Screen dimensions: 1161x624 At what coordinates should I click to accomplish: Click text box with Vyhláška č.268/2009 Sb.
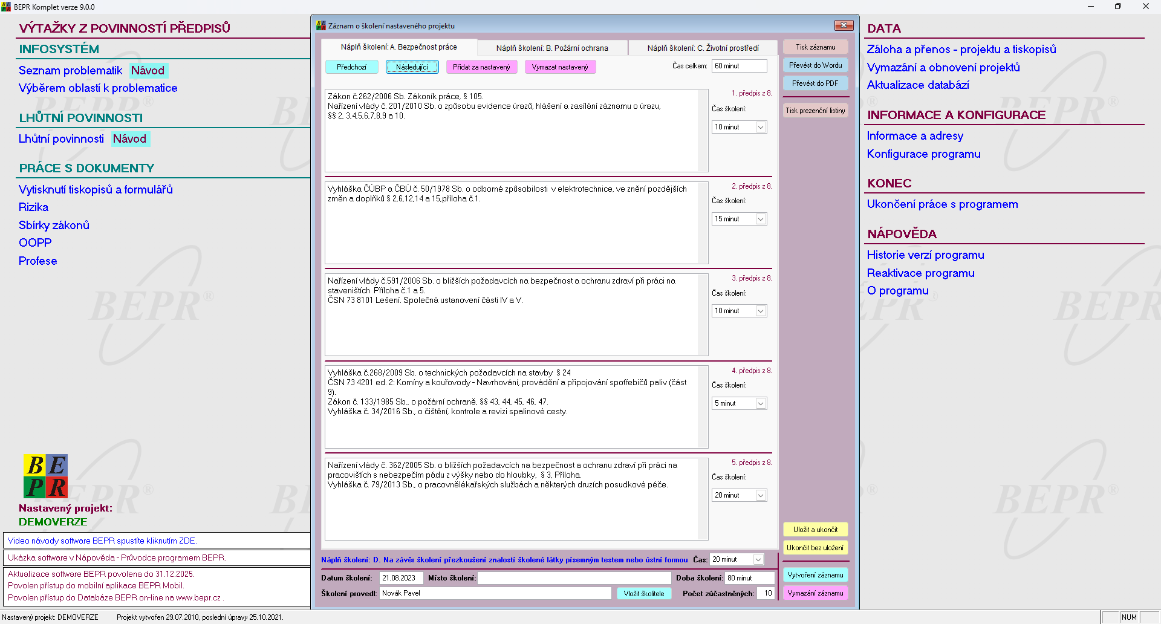pos(516,407)
